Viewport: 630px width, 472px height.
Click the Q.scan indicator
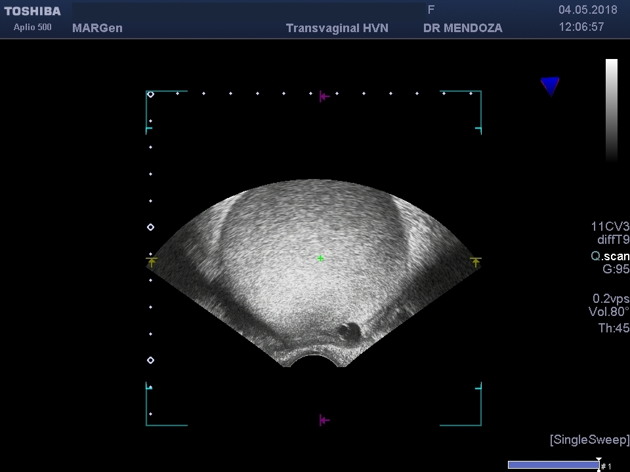click(610, 256)
